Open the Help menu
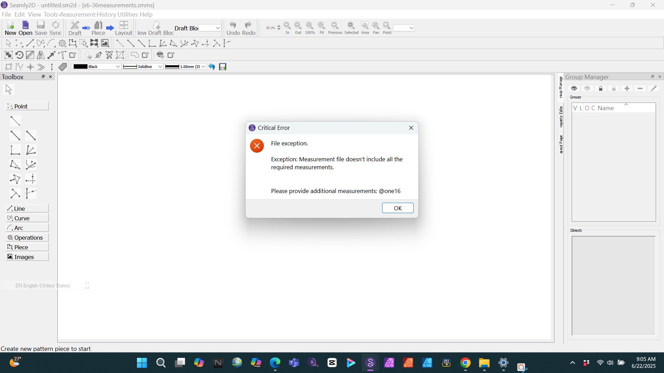 146,15
